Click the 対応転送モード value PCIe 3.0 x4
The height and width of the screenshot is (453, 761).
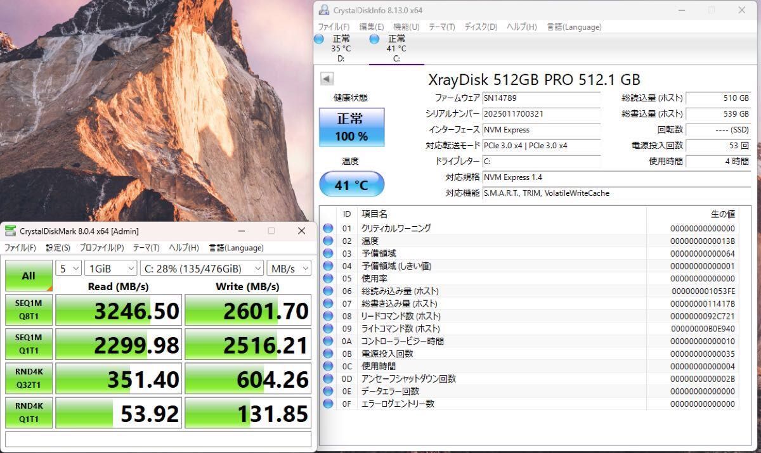click(541, 146)
